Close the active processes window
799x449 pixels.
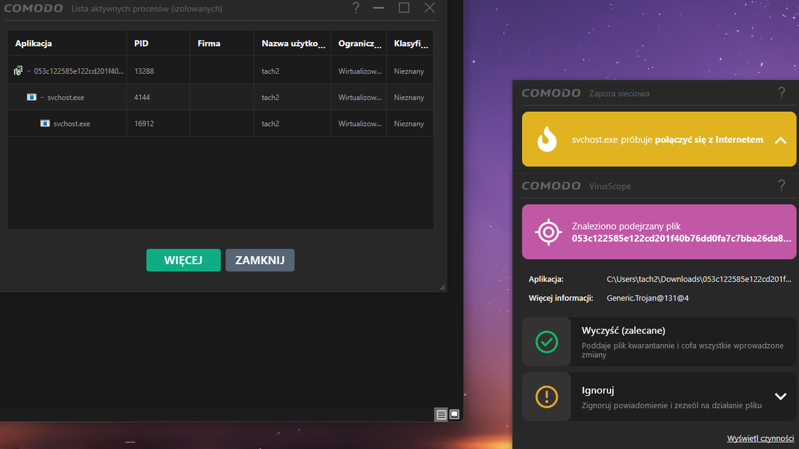(x=429, y=7)
